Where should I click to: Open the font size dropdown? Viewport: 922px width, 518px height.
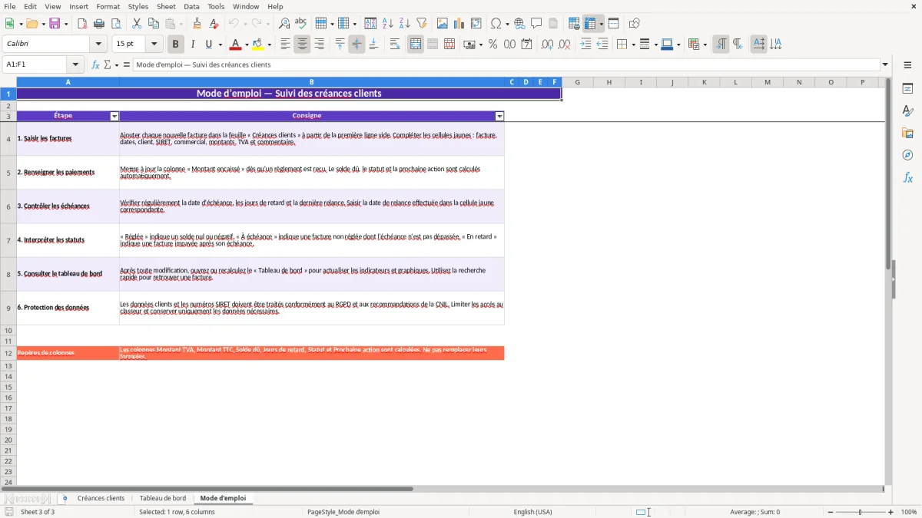pos(154,45)
